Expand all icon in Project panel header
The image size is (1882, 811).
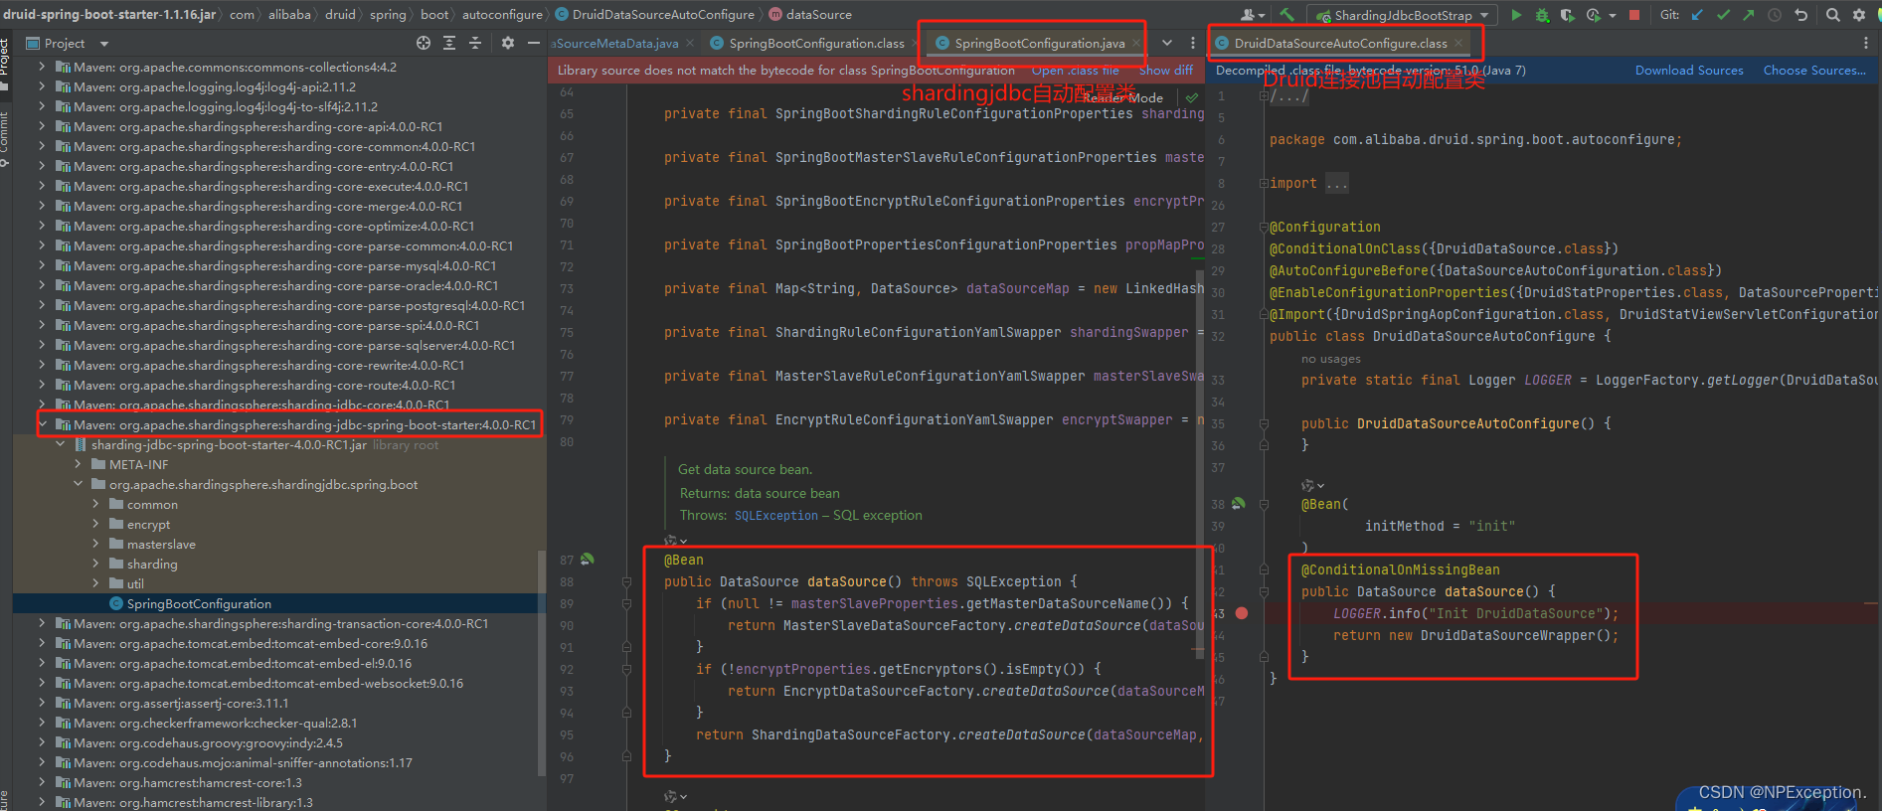[449, 43]
